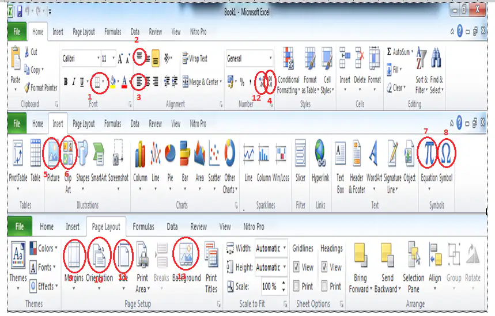Click the Delete cells button
The width and height of the screenshot is (495, 316).
point(360,70)
